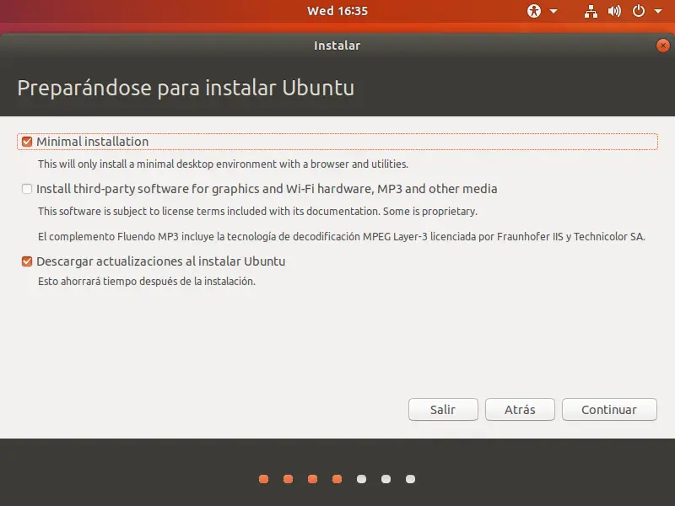
Task: Click heading 'Preparándose para instalar Ubuntu'
Action: pyautogui.click(x=186, y=89)
